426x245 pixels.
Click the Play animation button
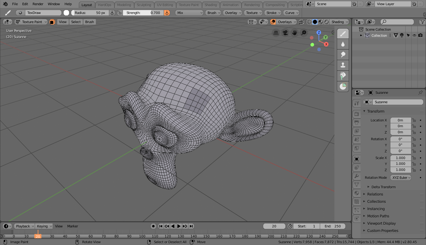179,226
